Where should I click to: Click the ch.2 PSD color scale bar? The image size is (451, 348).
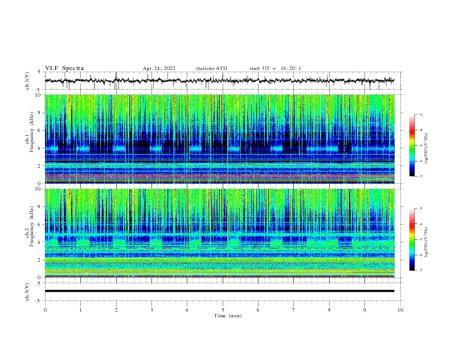tap(412, 239)
